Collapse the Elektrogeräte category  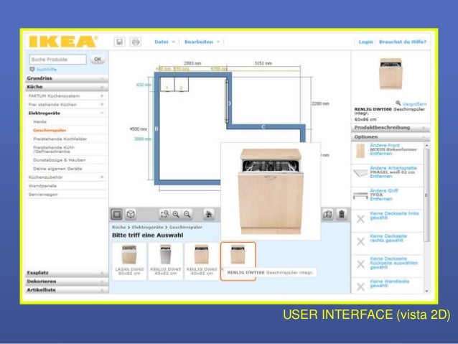tap(67, 113)
